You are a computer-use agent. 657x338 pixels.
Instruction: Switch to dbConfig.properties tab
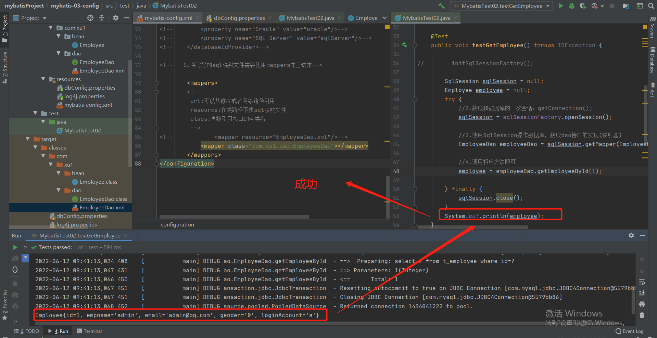(239, 18)
